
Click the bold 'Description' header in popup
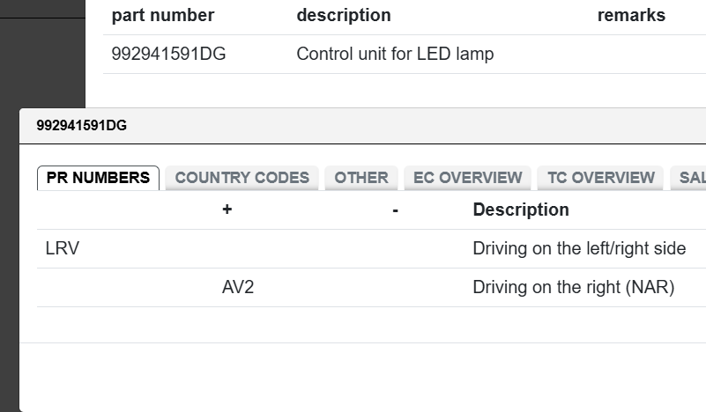click(521, 210)
